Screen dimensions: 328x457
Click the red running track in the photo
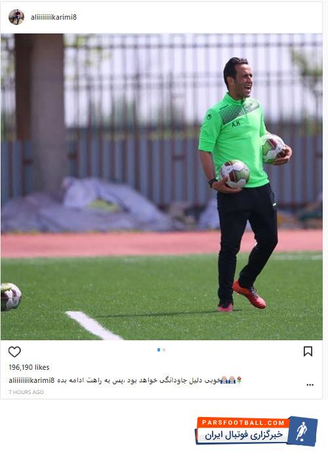161,243
